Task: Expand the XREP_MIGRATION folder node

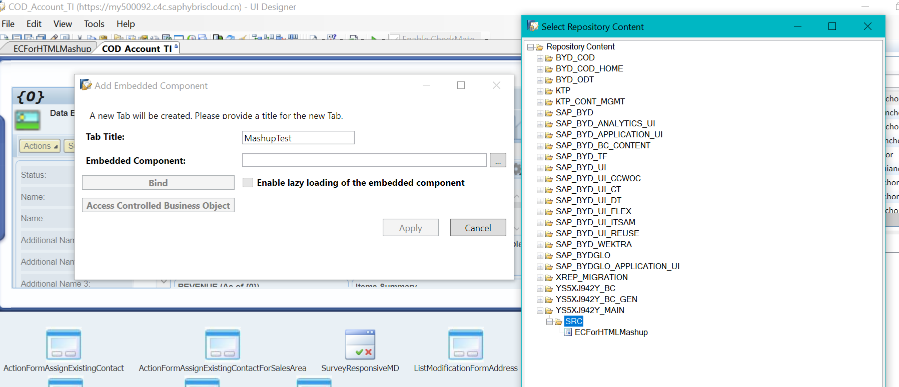Action: point(540,278)
